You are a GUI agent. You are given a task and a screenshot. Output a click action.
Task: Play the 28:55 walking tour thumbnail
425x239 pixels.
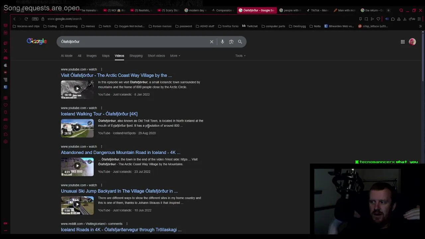point(77,128)
